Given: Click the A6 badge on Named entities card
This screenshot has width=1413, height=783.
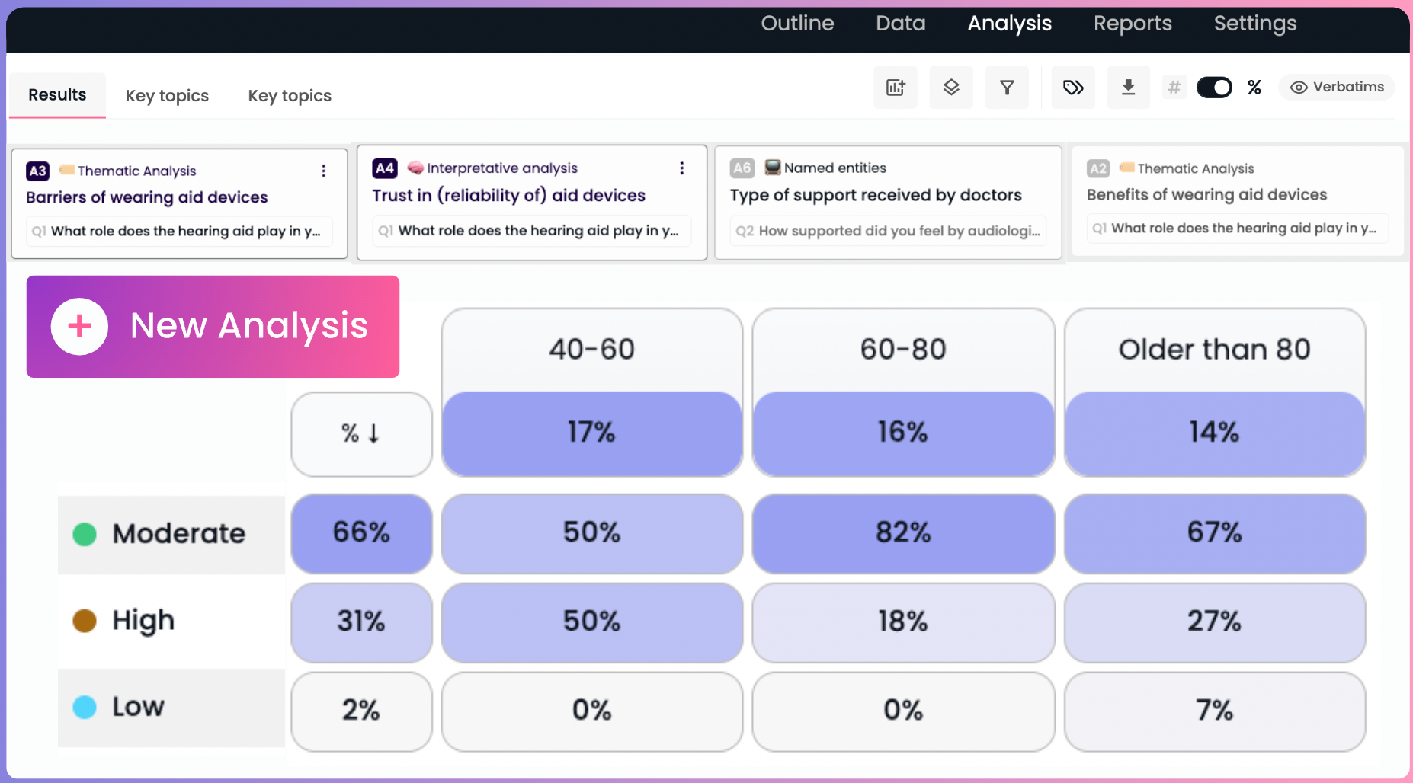Looking at the screenshot, I should click(x=742, y=168).
